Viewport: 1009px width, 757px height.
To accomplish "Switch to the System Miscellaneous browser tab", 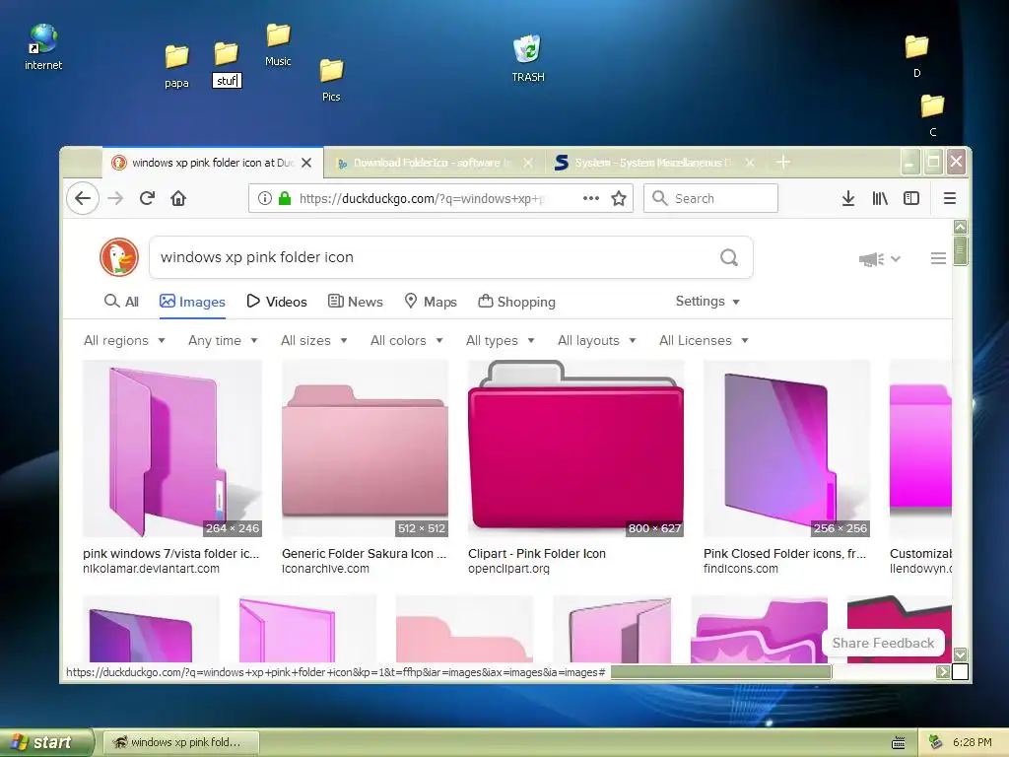I will [x=654, y=163].
